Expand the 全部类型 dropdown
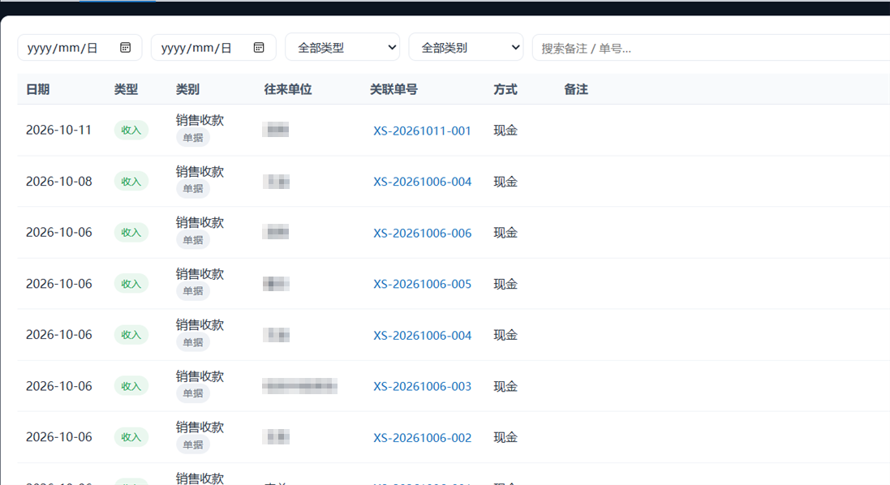 [343, 48]
